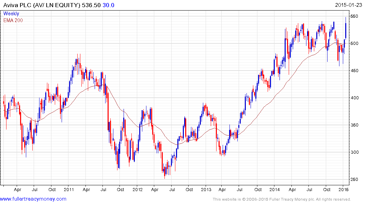Image resolution: width=366 pixels, height=204 pixels.
Task: Click the 500 price axis label
Action: pos(354,44)
